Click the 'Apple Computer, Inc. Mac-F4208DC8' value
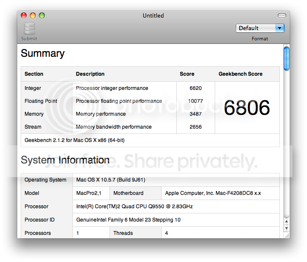Image resolution: width=307 pixels, height=262 pixels. pyautogui.click(x=213, y=193)
